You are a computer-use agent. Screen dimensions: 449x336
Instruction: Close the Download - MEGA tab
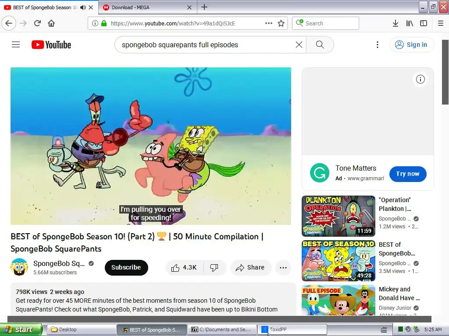pos(189,7)
